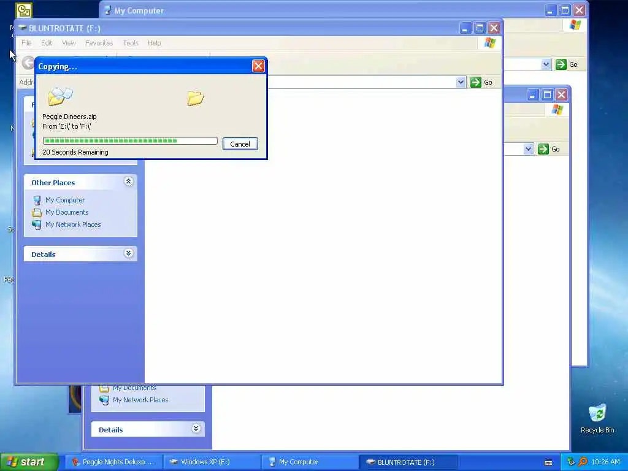
Task: Switch to BLUNTROTATE (F:) taskbar button
Action: click(408, 462)
